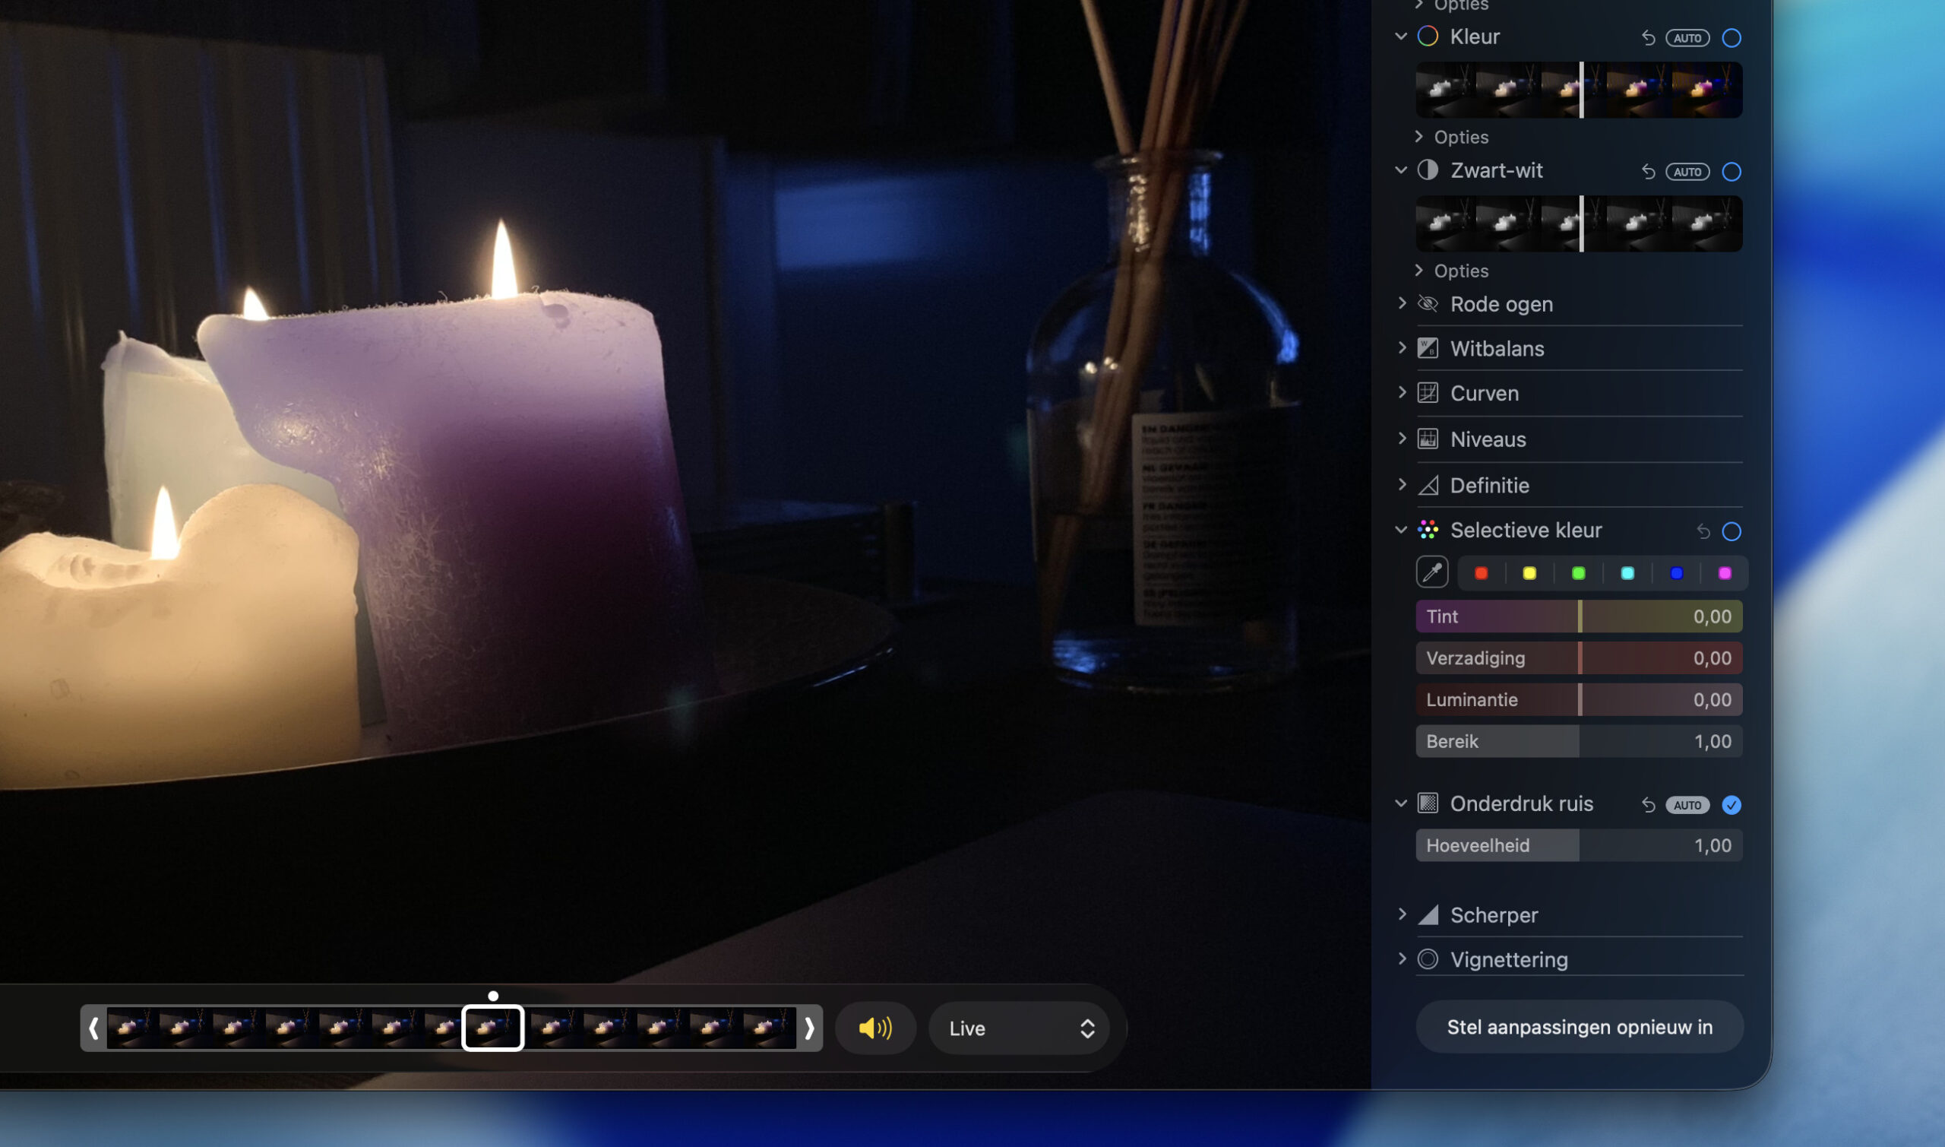The height and width of the screenshot is (1147, 1945).
Task: Click the Rode ogen icon
Action: click(1428, 305)
